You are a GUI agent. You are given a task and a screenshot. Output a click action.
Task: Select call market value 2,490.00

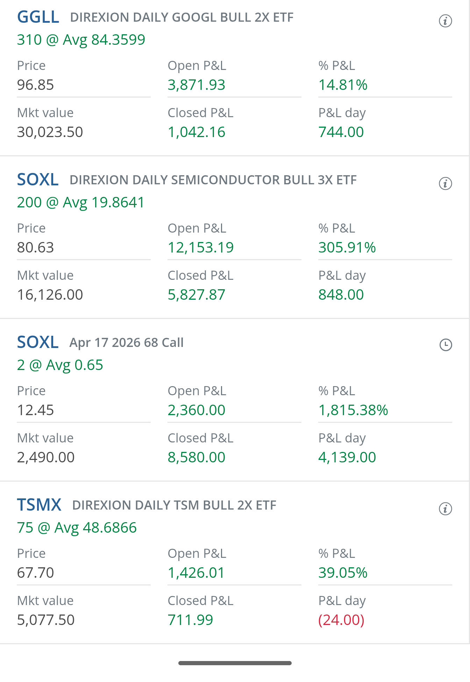point(46,457)
